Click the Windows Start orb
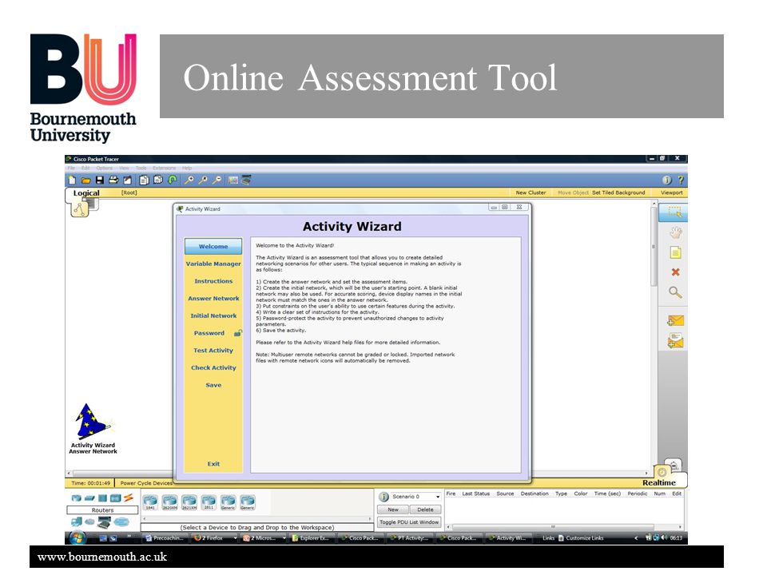Viewport: 767px width, 575px height. (77, 537)
